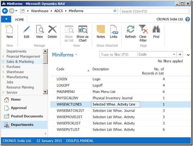Click the Type to filter field

(118, 55)
